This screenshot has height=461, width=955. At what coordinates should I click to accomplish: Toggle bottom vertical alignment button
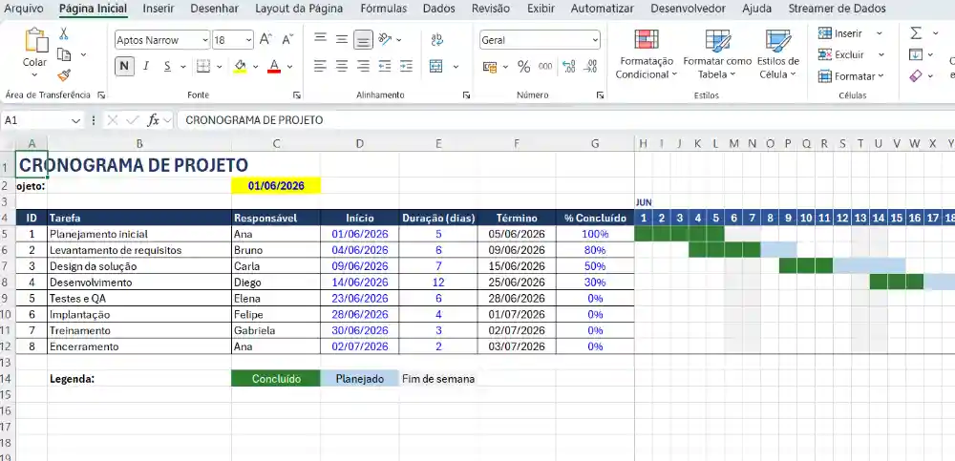point(363,40)
